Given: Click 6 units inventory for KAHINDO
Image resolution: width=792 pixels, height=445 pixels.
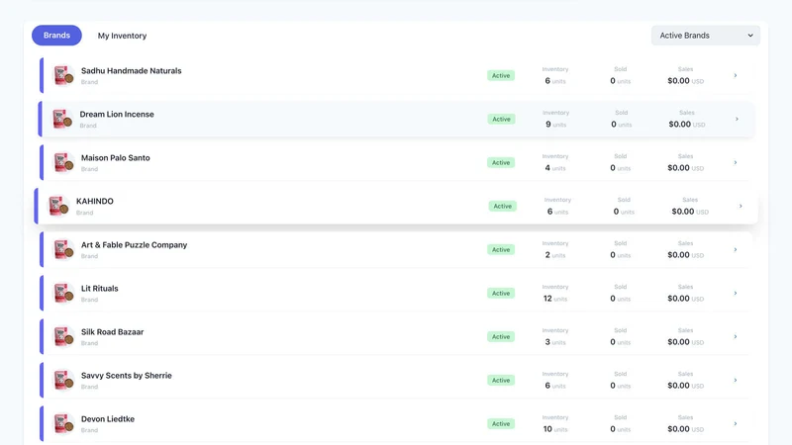Looking at the screenshot, I should 557,212.
